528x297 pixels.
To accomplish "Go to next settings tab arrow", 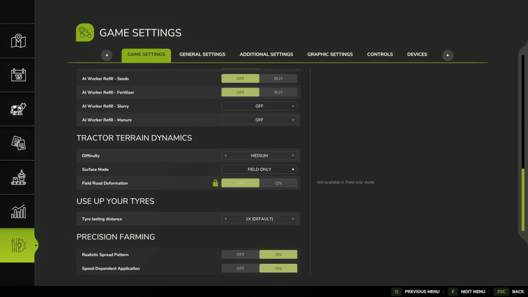I will [x=447, y=55].
